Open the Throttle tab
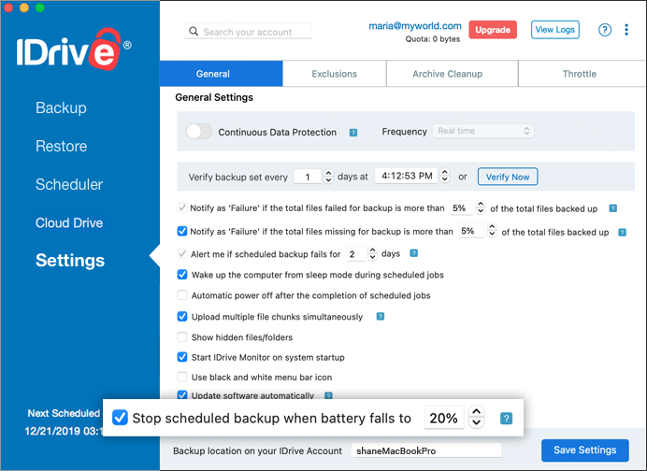The width and height of the screenshot is (647, 471). click(x=582, y=74)
